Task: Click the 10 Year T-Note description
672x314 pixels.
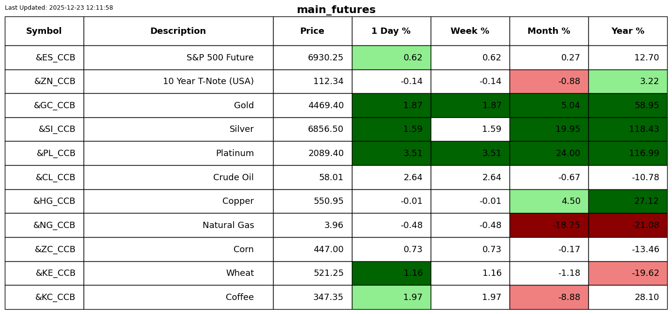Action: coord(208,82)
